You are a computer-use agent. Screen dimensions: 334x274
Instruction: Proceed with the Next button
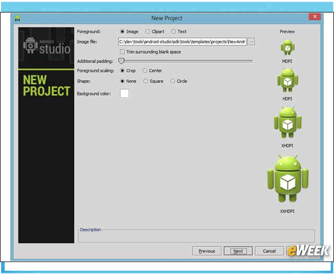(238, 251)
